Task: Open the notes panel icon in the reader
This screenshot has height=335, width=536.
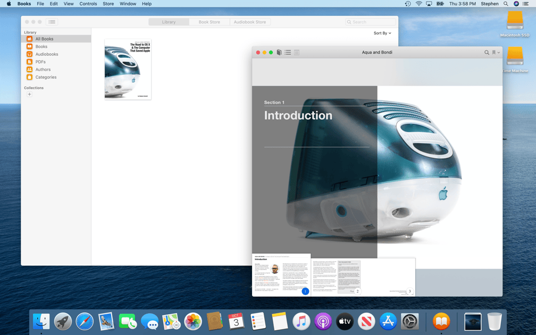Action: (x=297, y=52)
